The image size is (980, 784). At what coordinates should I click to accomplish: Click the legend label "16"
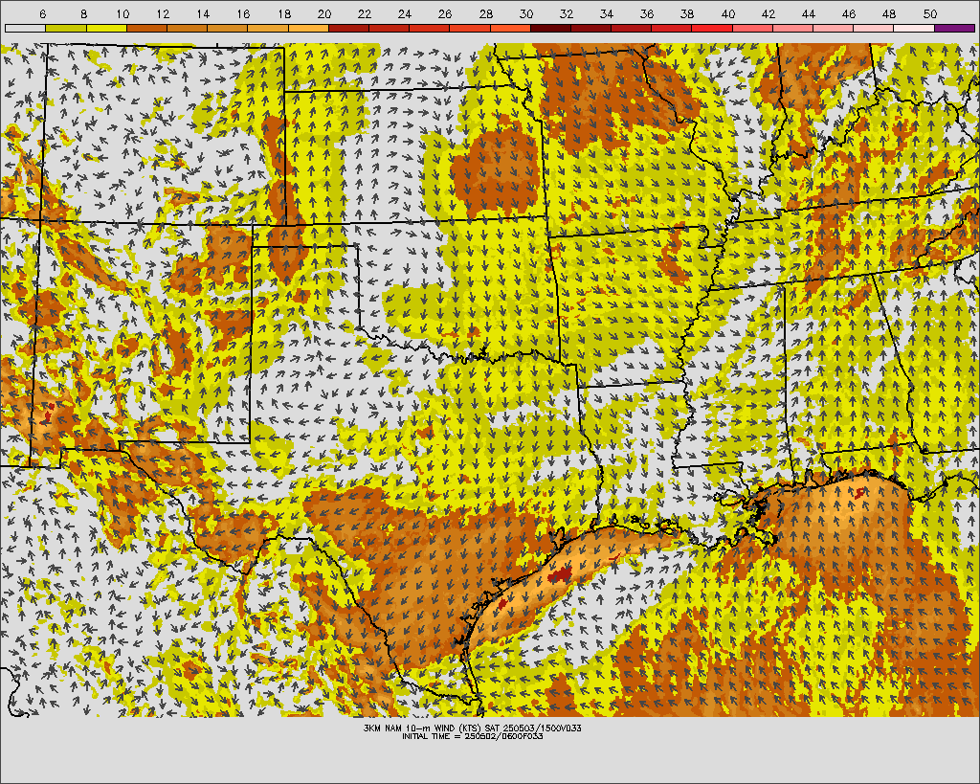coord(243,13)
